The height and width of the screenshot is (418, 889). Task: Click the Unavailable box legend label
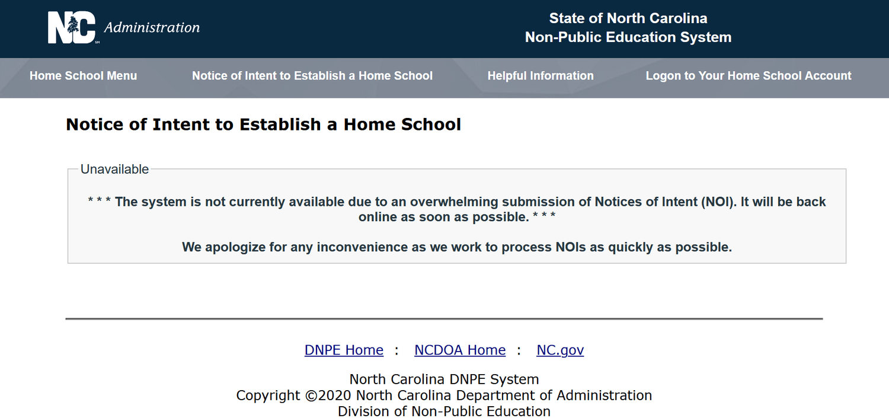click(x=114, y=169)
